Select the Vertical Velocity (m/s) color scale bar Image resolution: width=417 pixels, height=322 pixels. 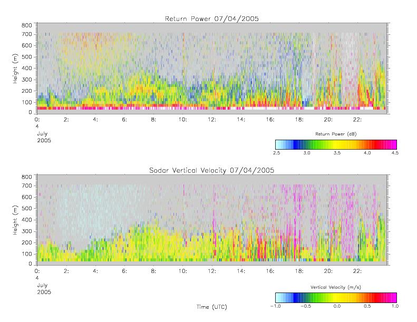click(336, 298)
